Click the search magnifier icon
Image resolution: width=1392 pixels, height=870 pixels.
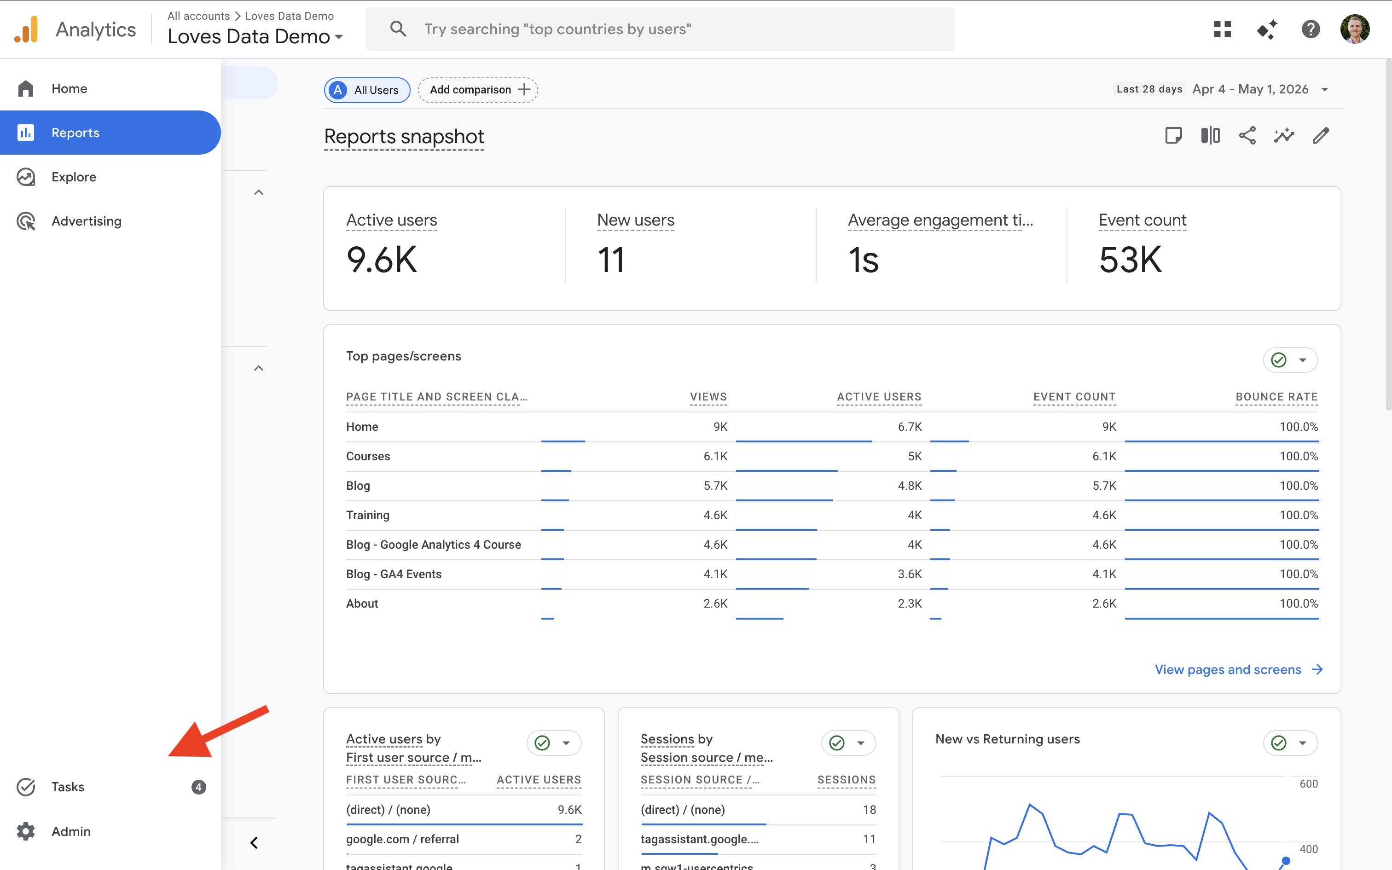pyautogui.click(x=398, y=29)
